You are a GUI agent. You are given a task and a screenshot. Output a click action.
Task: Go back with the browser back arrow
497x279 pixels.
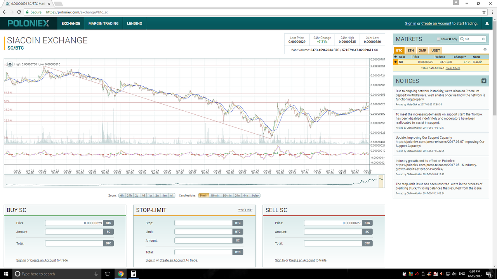coord(4,12)
